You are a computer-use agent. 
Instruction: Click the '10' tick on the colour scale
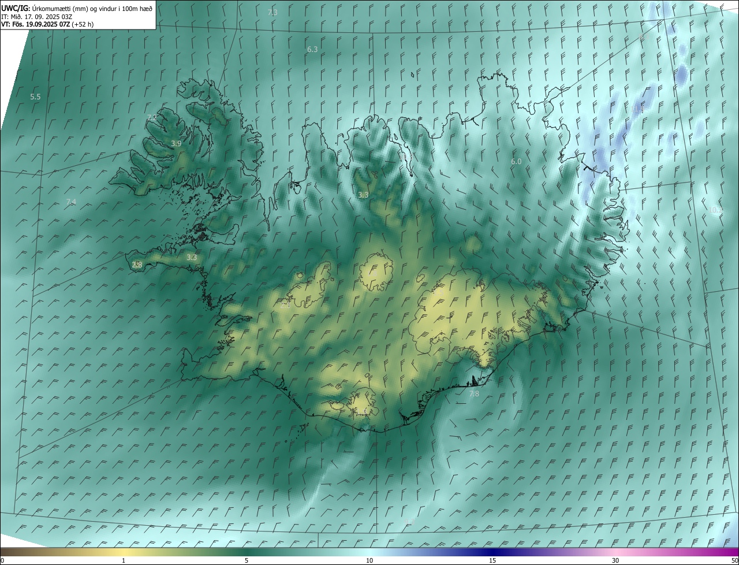[369, 561]
